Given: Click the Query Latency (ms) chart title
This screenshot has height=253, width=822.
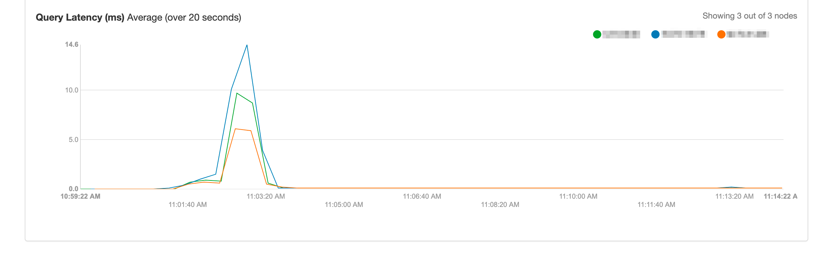Looking at the screenshot, I should [x=80, y=18].
